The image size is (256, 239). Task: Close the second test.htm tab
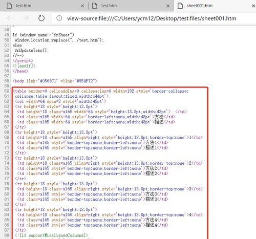pyautogui.click(x=168, y=6)
